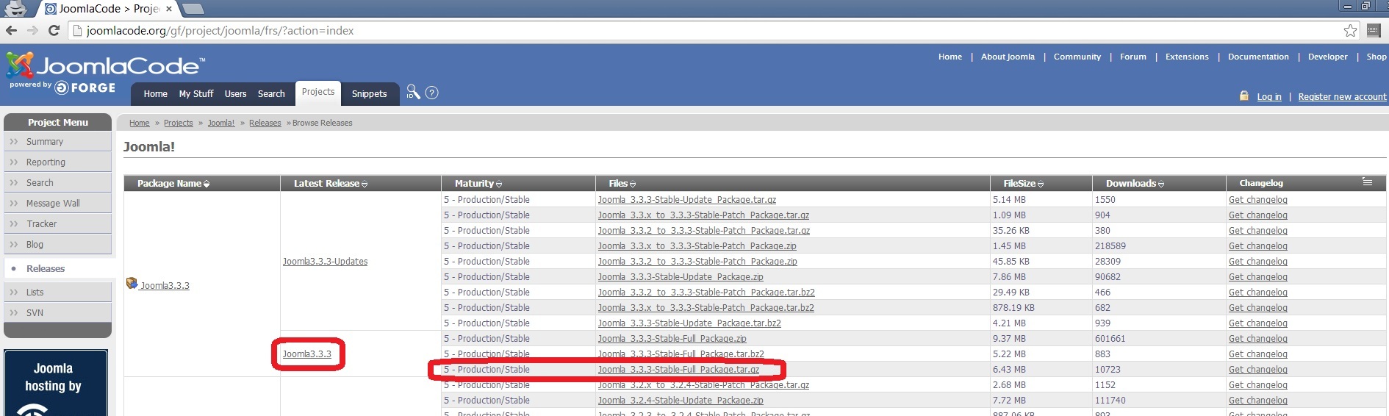
Task: Open Blog in Project Menu
Action: click(x=58, y=245)
